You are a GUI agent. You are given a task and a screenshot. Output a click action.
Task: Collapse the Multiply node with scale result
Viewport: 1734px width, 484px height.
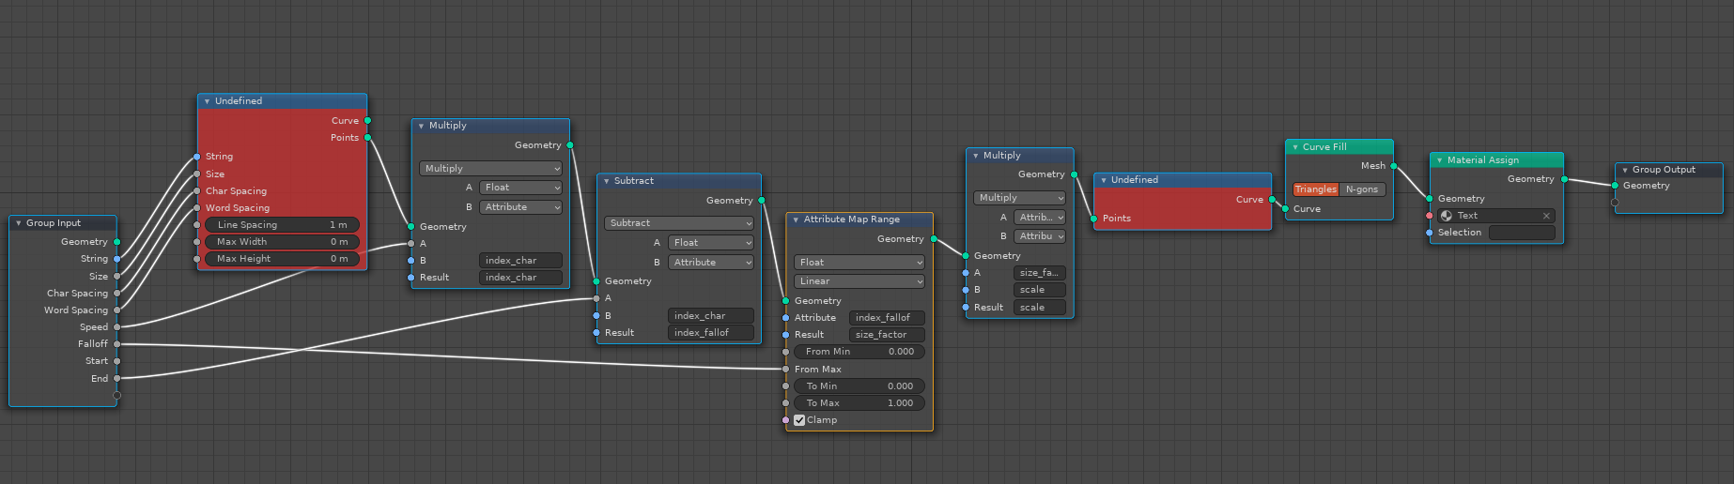click(x=975, y=156)
